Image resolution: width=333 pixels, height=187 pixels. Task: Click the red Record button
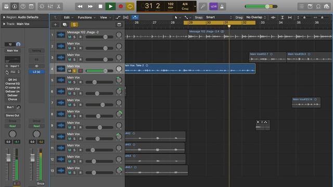coord(121,6)
